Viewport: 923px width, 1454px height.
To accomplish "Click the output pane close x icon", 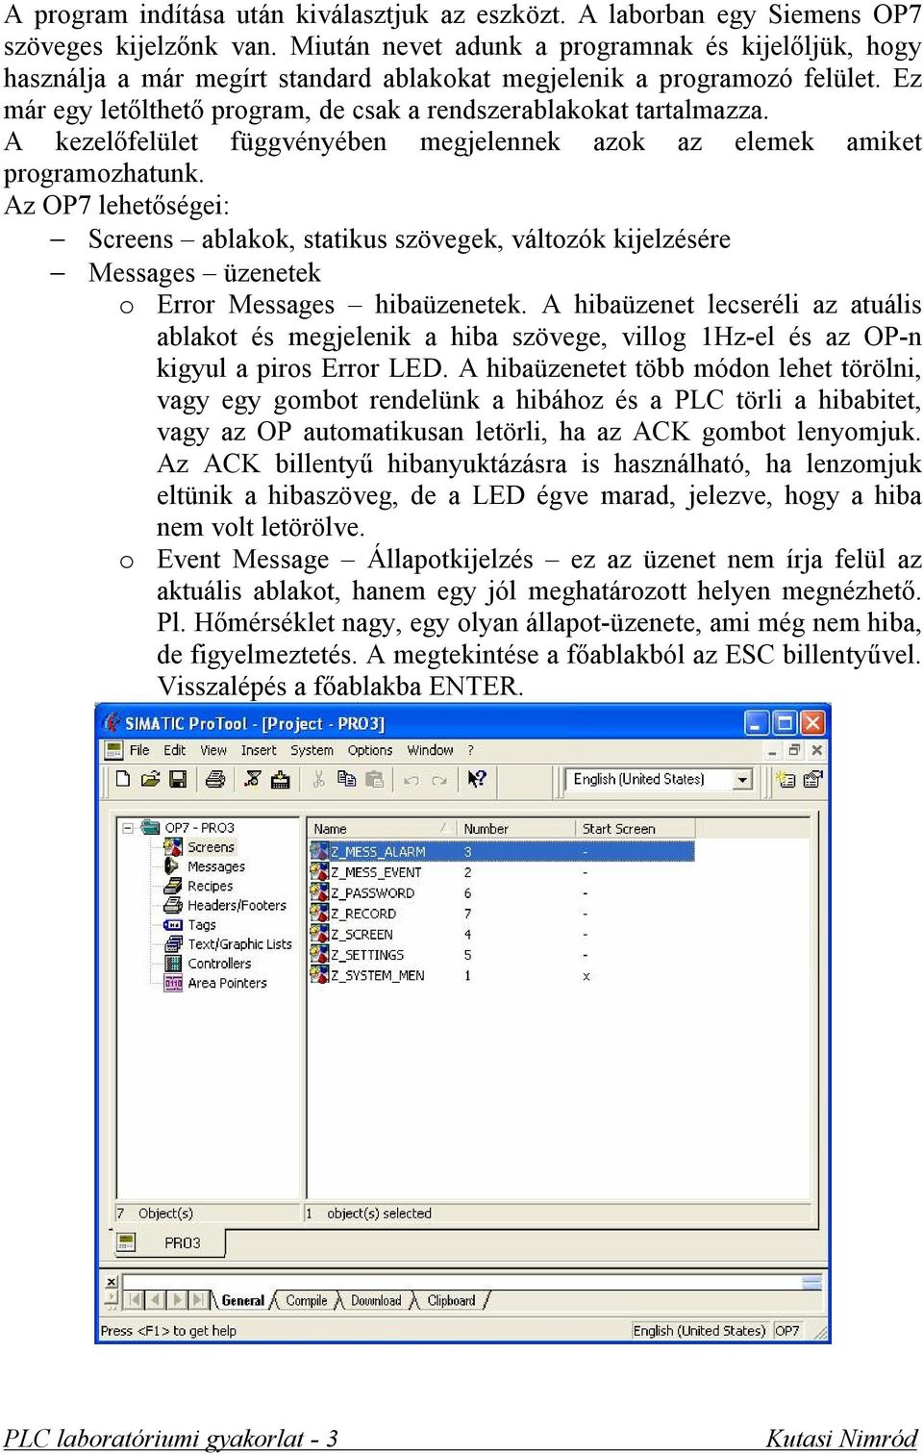I will [x=112, y=1282].
